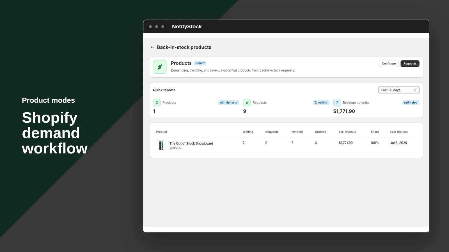Click the green Products report icon
Viewport: 449px width, 252px height.
tap(160, 67)
